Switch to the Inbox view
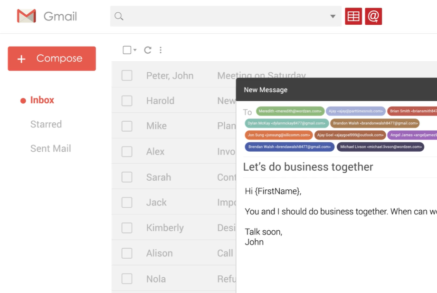Screen dimensions: 437x293 pyautogui.click(x=42, y=100)
